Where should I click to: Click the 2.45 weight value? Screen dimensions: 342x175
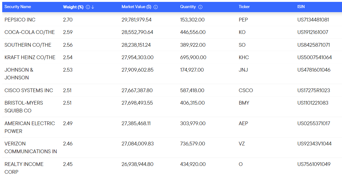pos(67,164)
